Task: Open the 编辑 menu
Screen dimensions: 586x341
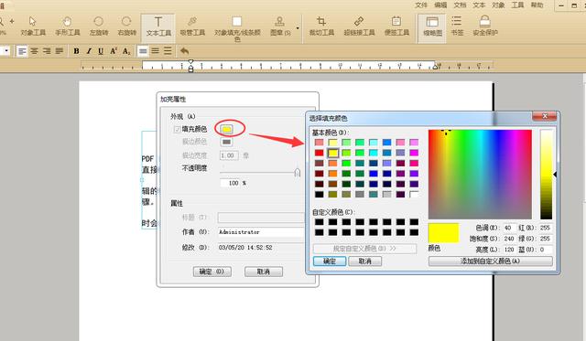Action: [440, 5]
